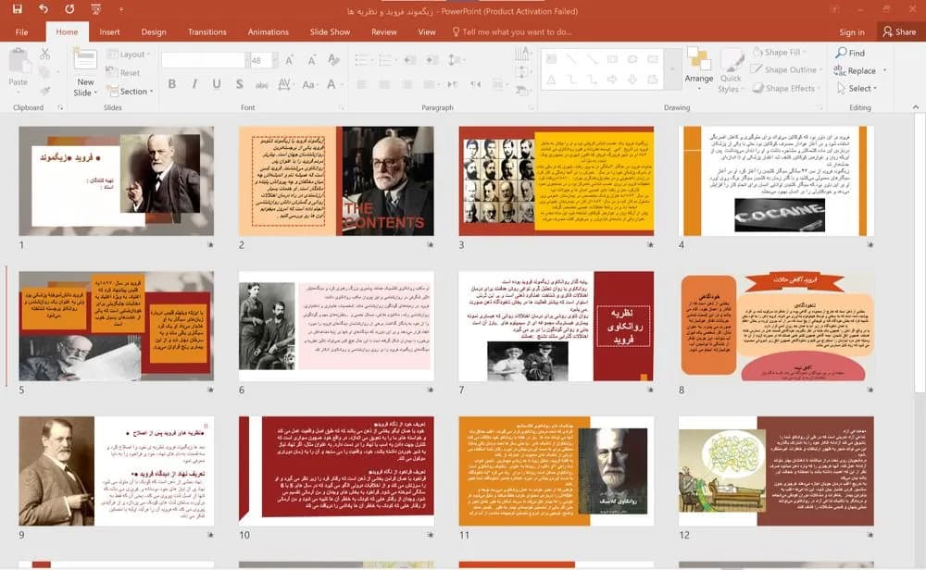
Task: Toggle bullet list formatting
Action: point(362,59)
